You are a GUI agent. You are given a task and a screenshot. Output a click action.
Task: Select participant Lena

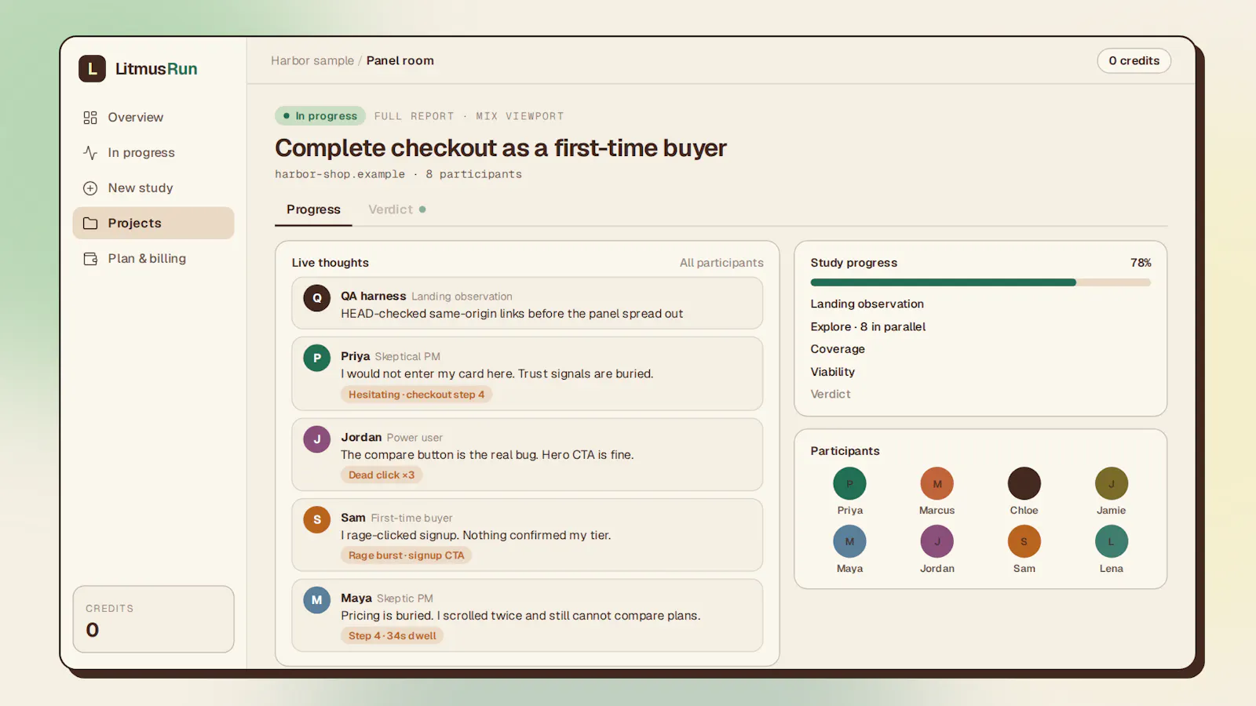coord(1111,549)
